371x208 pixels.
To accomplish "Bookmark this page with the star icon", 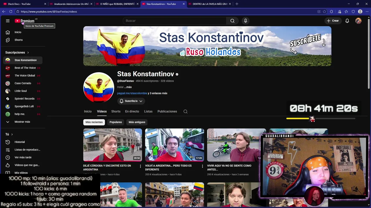I will (x=325, y=12).
